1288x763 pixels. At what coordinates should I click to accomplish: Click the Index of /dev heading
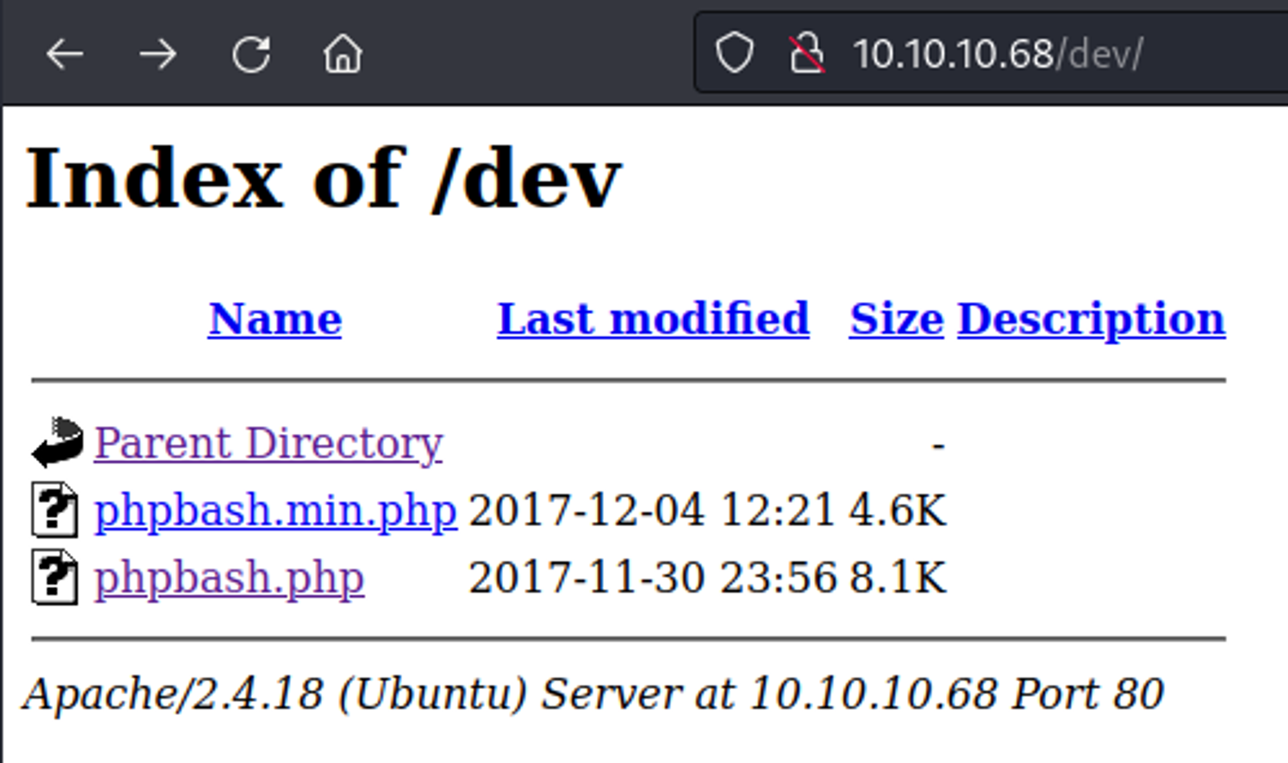[323, 178]
